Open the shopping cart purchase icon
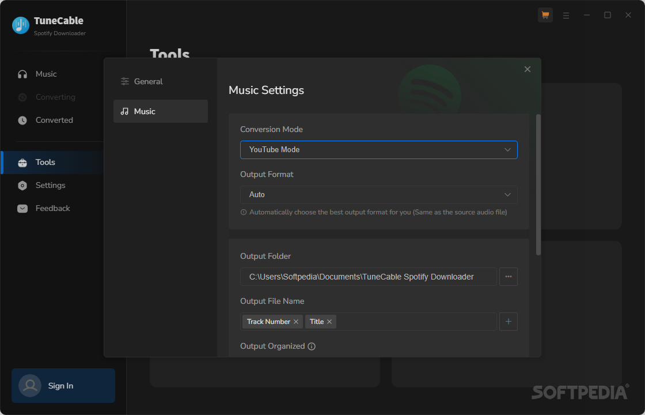 pos(545,15)
